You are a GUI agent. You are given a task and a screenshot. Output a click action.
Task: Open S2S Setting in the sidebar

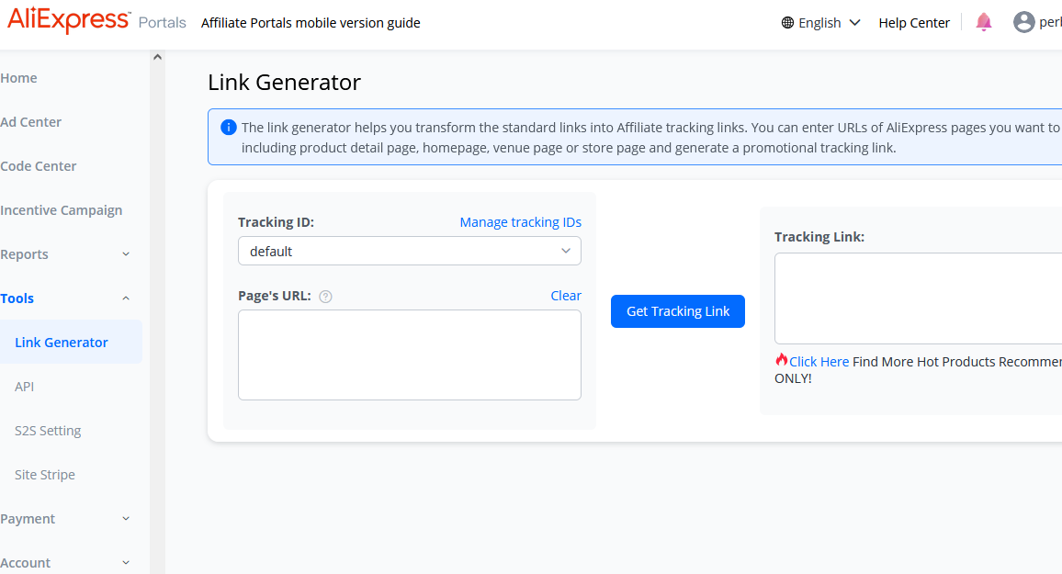pos(48,431)
